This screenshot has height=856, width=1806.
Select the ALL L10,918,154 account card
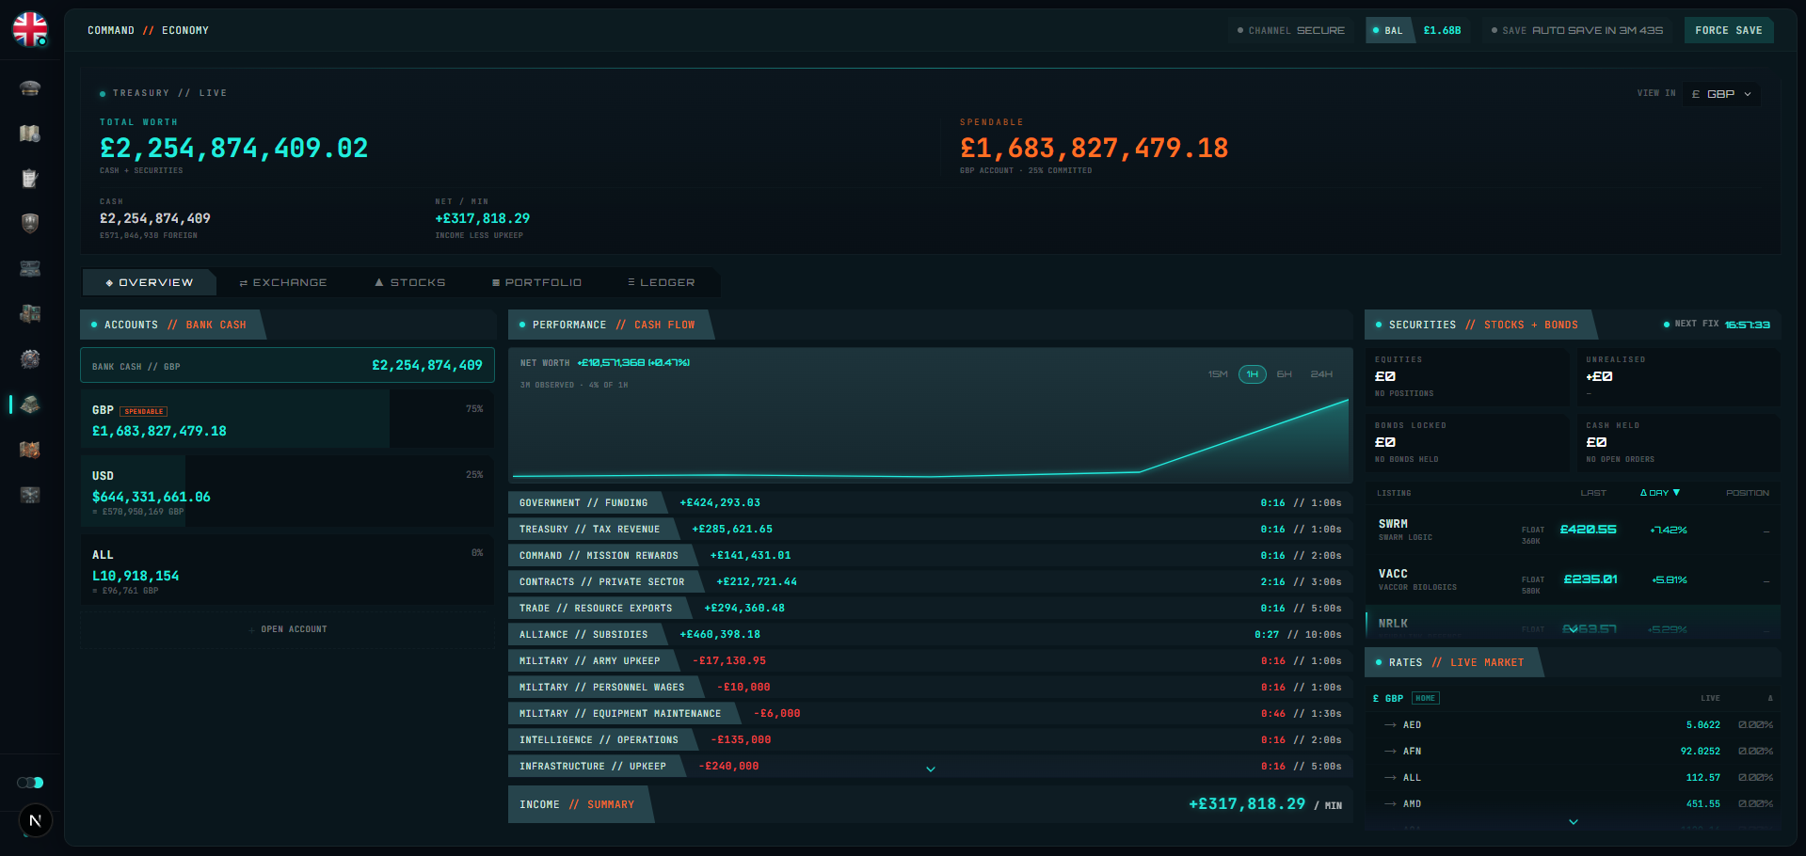[288, 571]
